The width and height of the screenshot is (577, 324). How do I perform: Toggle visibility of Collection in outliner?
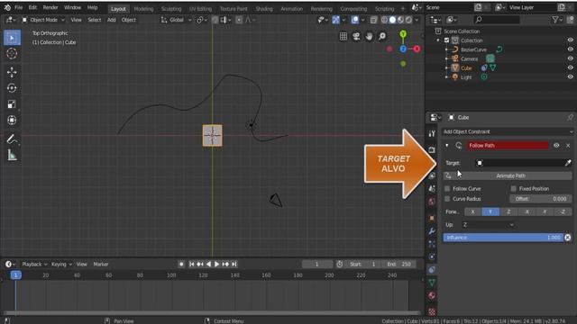[x=570, y=40]
